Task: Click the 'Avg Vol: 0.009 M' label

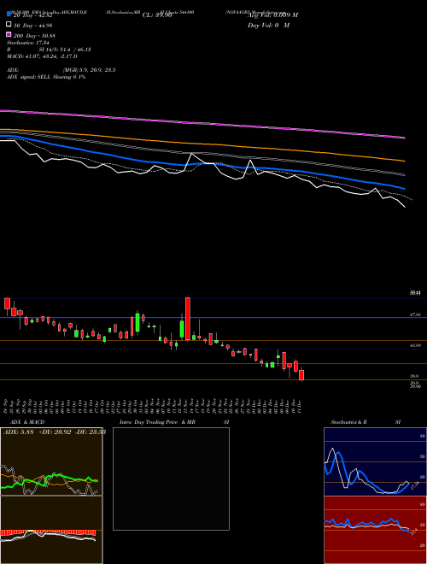Action: coord(272,15)
